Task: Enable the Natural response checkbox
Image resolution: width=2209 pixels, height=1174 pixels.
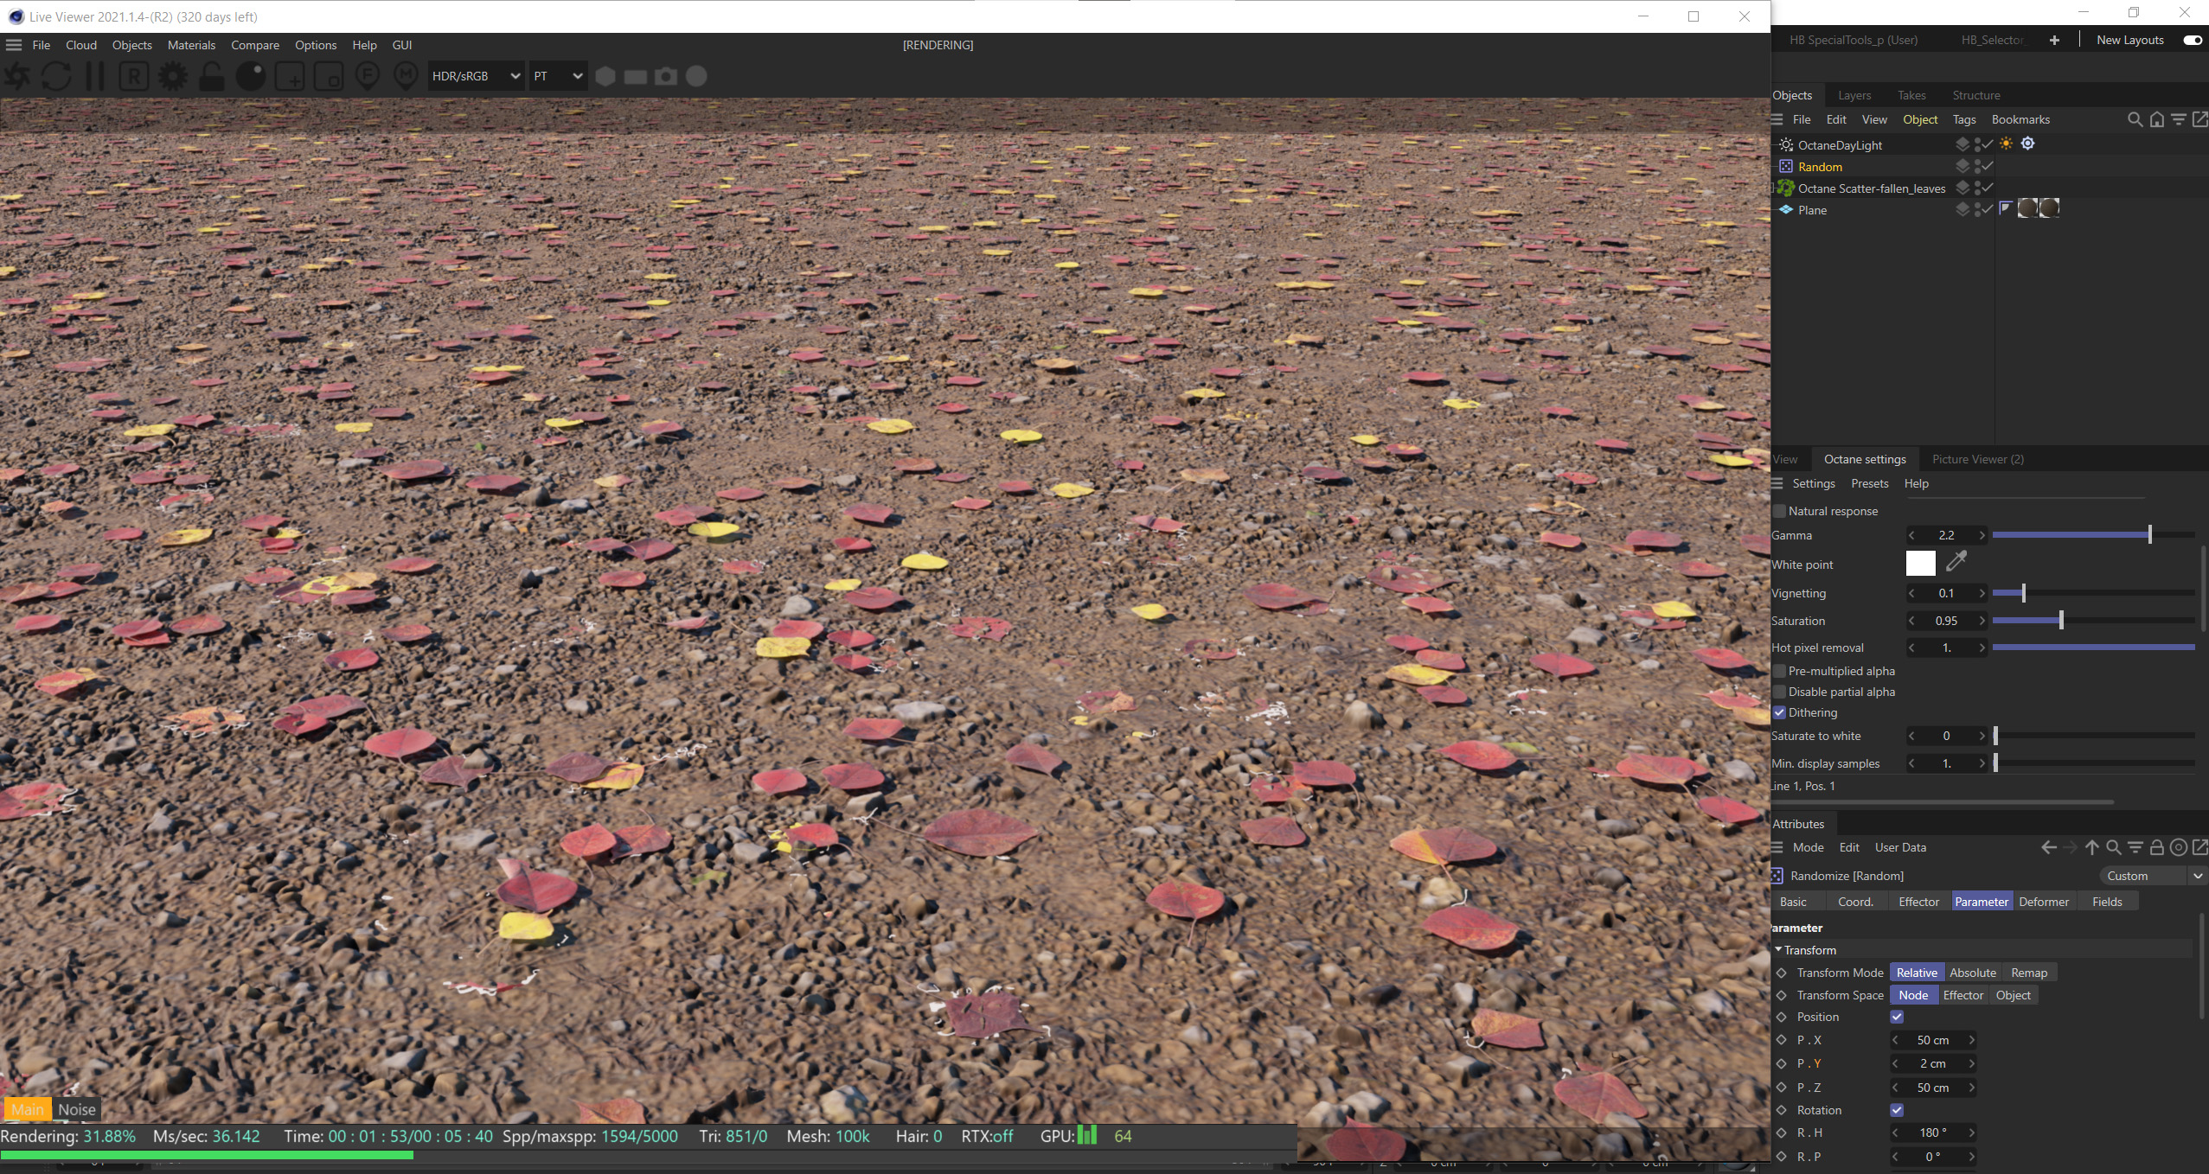Action: (1780, 511)
